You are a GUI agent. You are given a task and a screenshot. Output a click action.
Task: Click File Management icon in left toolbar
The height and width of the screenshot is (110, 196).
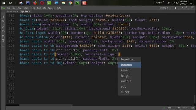tap(3, 21)
